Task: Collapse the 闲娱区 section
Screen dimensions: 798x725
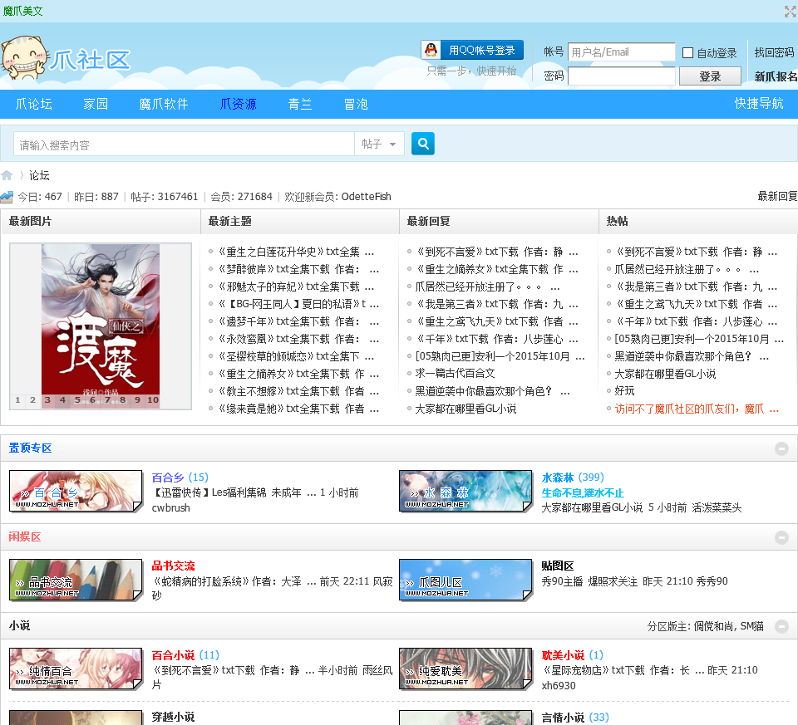Action: (781, 537)
